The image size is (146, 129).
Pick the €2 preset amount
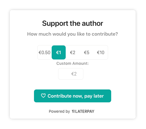pyautogui.click(x=73, y=52)
